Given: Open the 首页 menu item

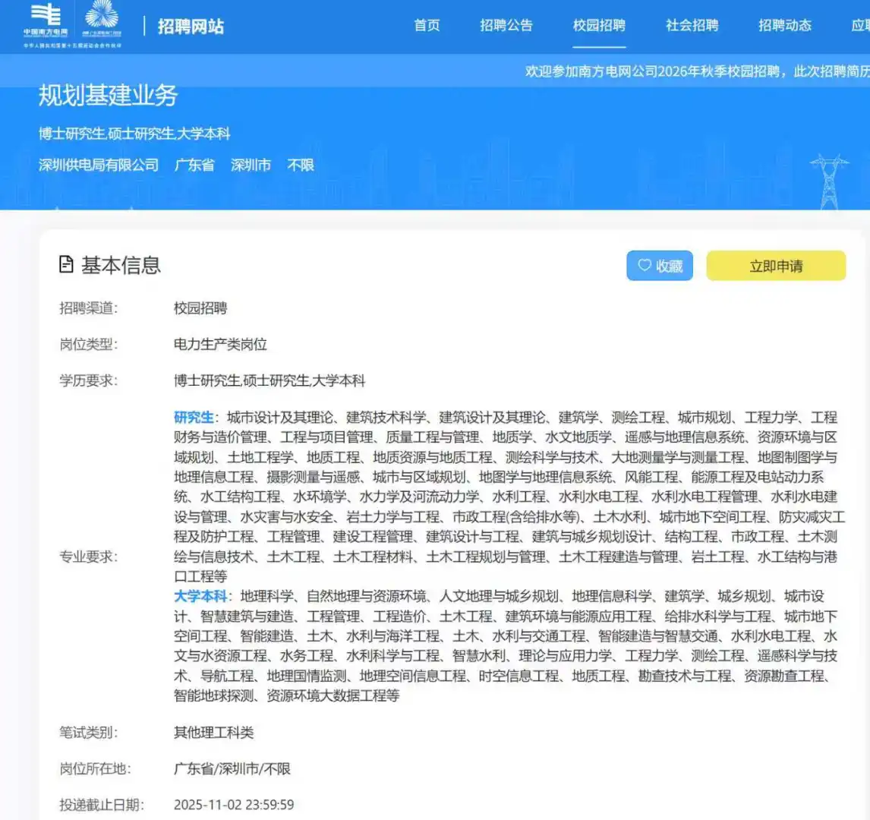Looking at the screenshot, I should [427, 26].
